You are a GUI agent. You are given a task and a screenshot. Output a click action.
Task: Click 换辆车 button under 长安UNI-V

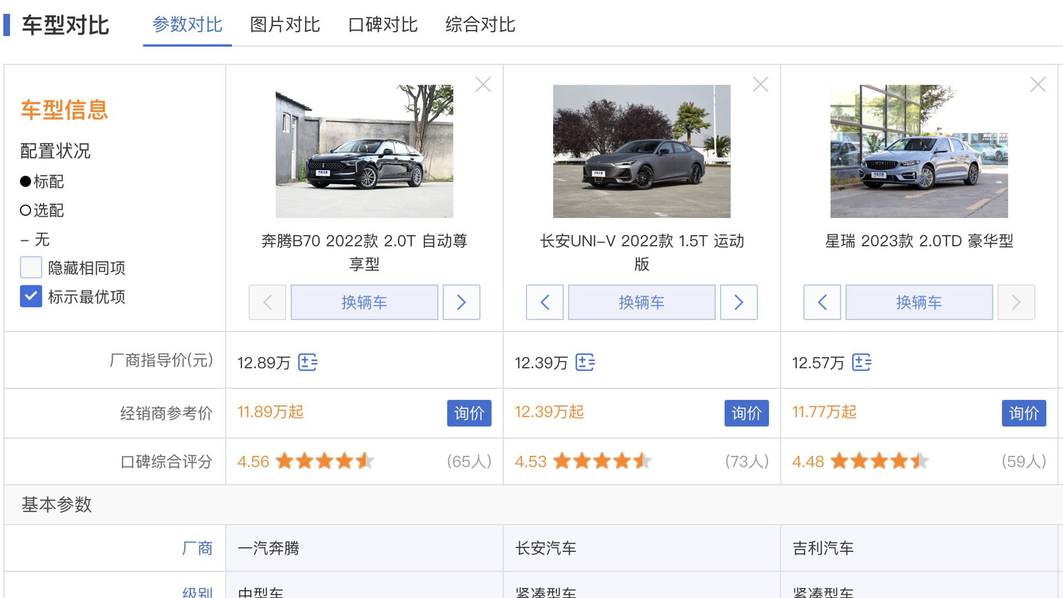(642, 302)
